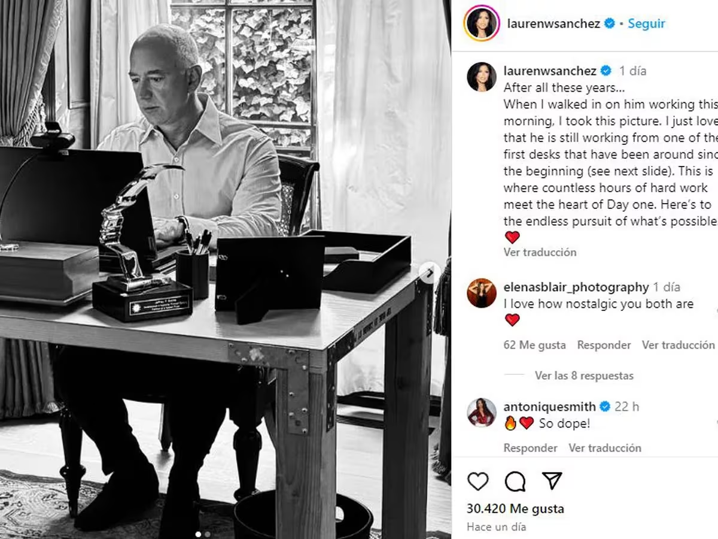
Task: Select the second carousel dot indicator
Action: [208, 534]
